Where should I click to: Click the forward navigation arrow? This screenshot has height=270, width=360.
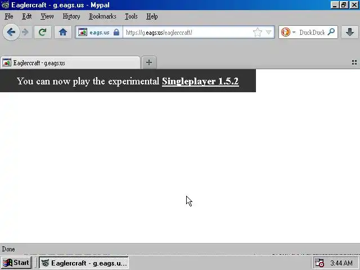pos(25,33)
